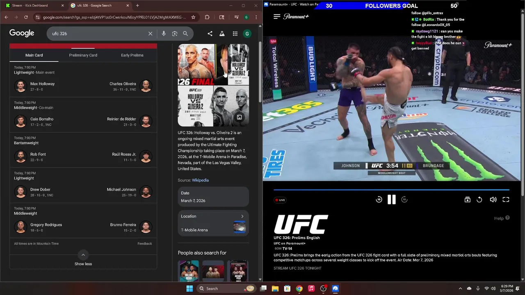
Task: Open more images icon on poster collage
Action: [239, 118]
